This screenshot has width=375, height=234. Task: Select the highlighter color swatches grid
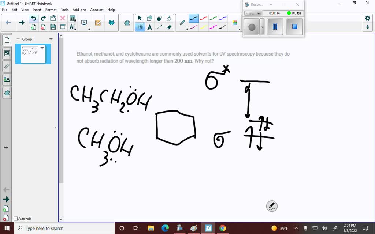pos(234,22)
